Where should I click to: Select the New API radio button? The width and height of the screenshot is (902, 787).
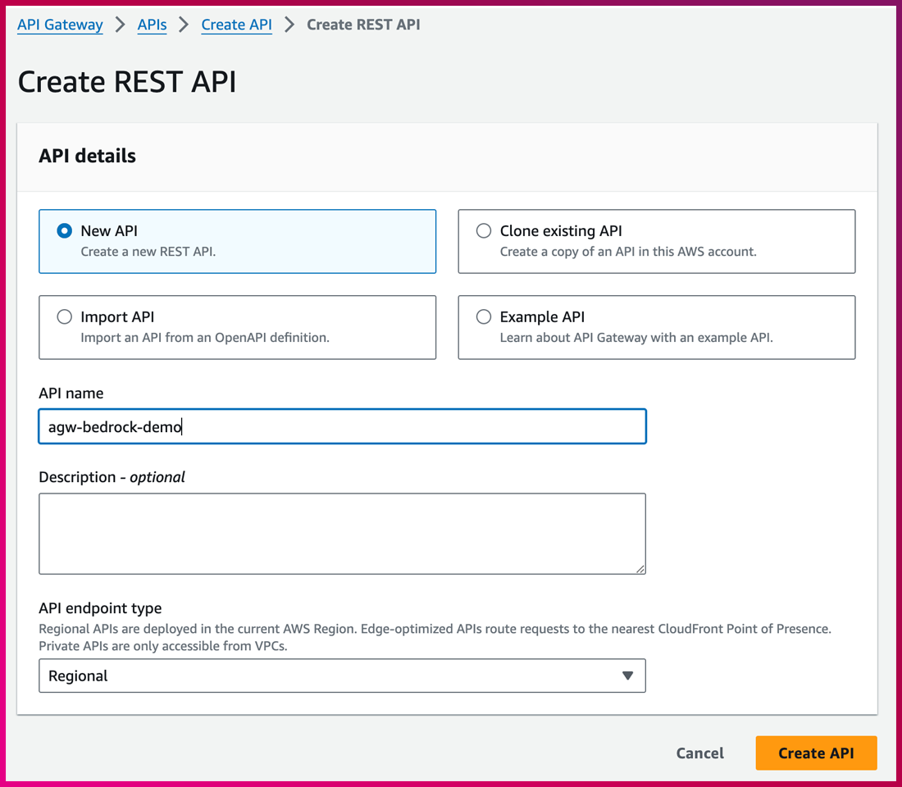[64, 231]
